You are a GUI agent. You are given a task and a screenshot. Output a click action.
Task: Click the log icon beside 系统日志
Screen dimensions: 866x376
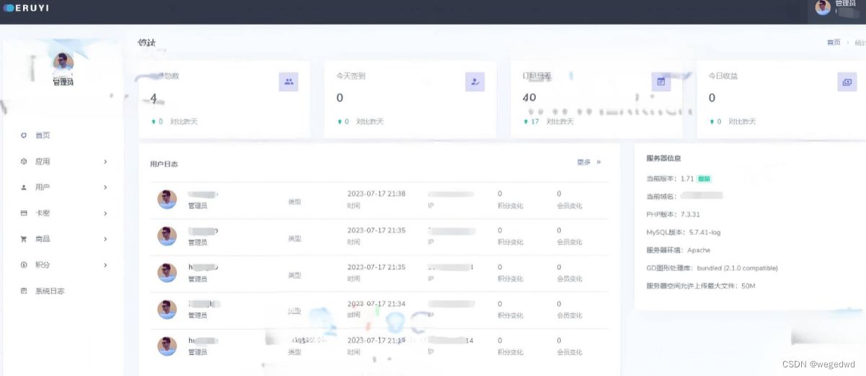click(24, 291)
